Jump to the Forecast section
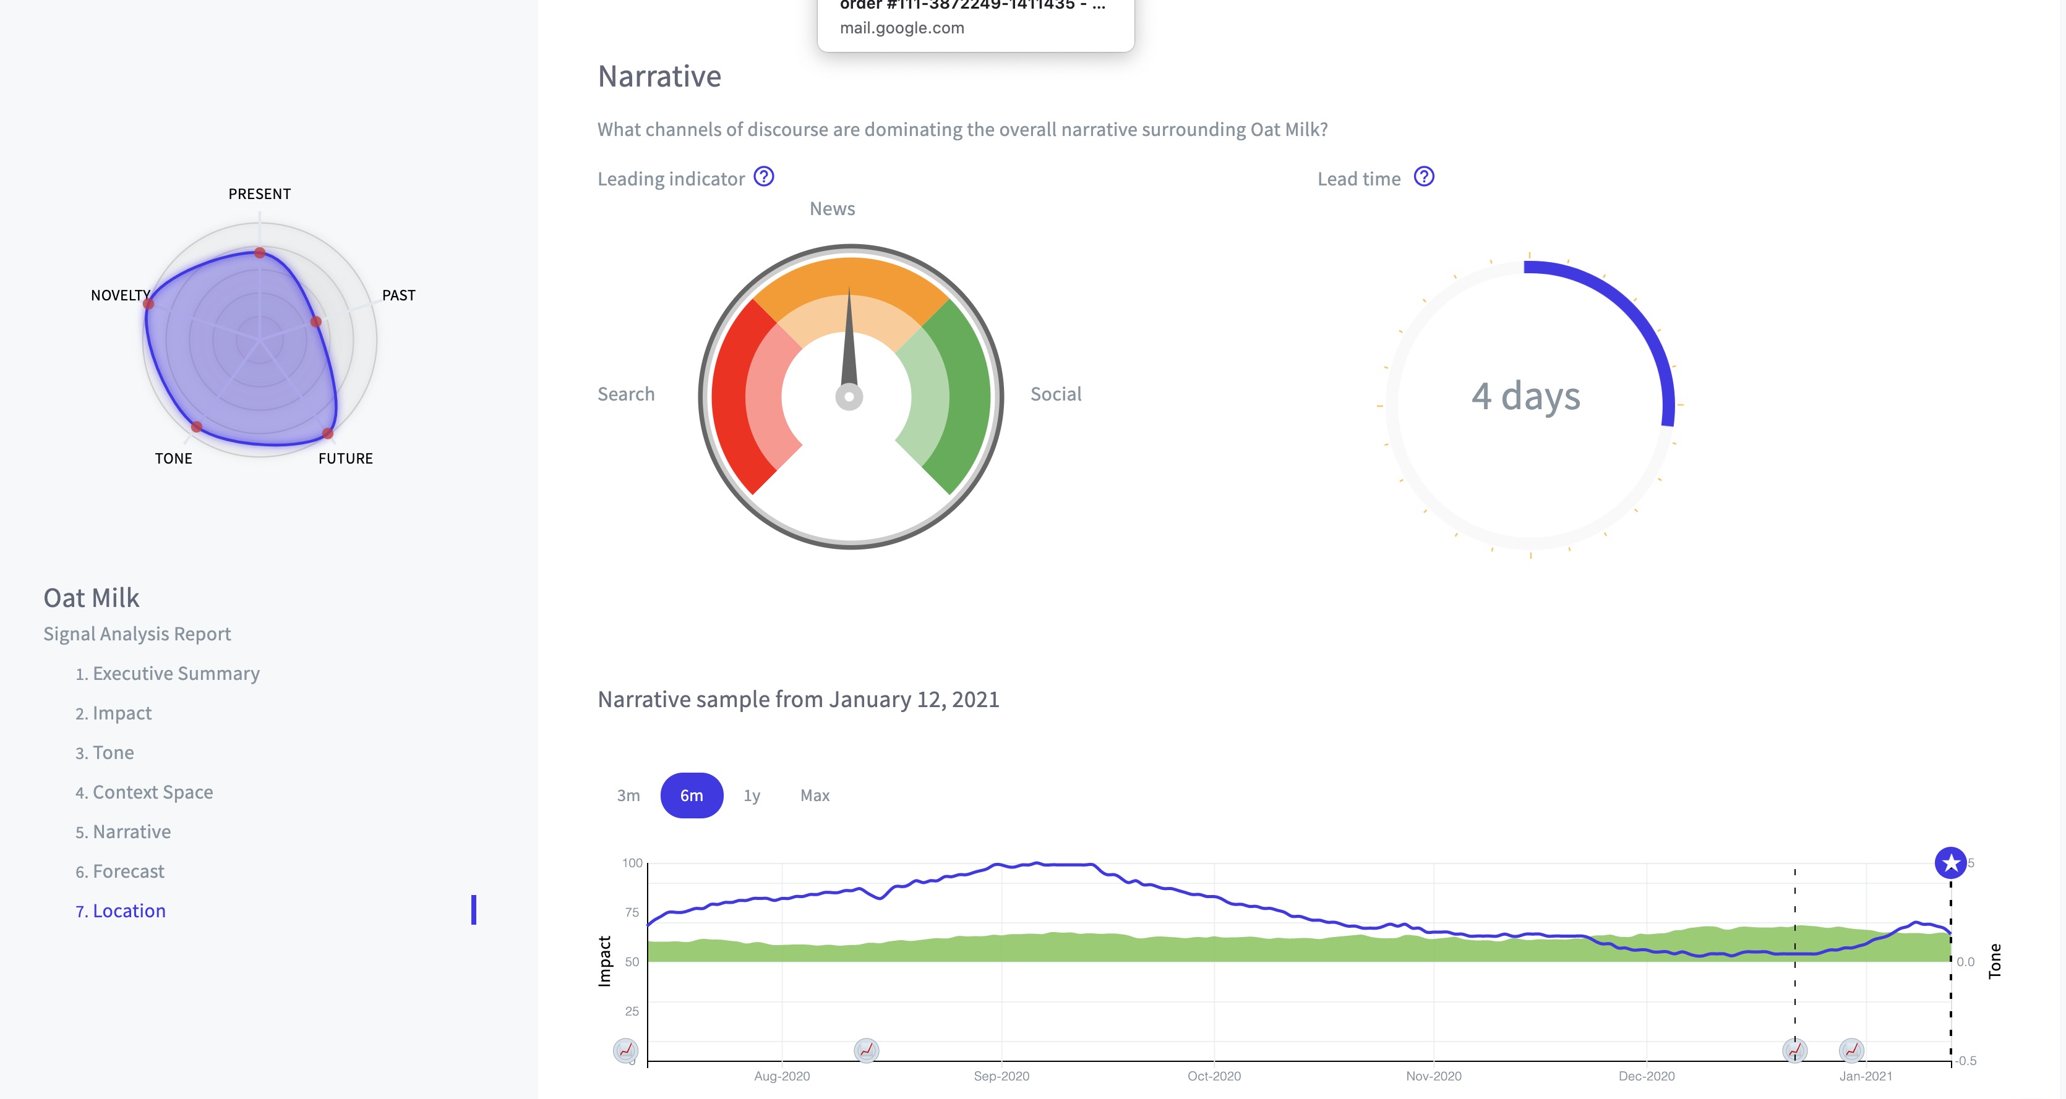Image resolution: width=2066 pixels, height=1099 pixels. click(x=128, y=872)
